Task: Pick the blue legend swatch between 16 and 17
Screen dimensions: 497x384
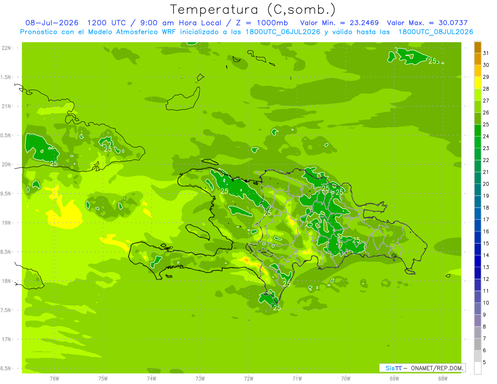Action: 478,226
